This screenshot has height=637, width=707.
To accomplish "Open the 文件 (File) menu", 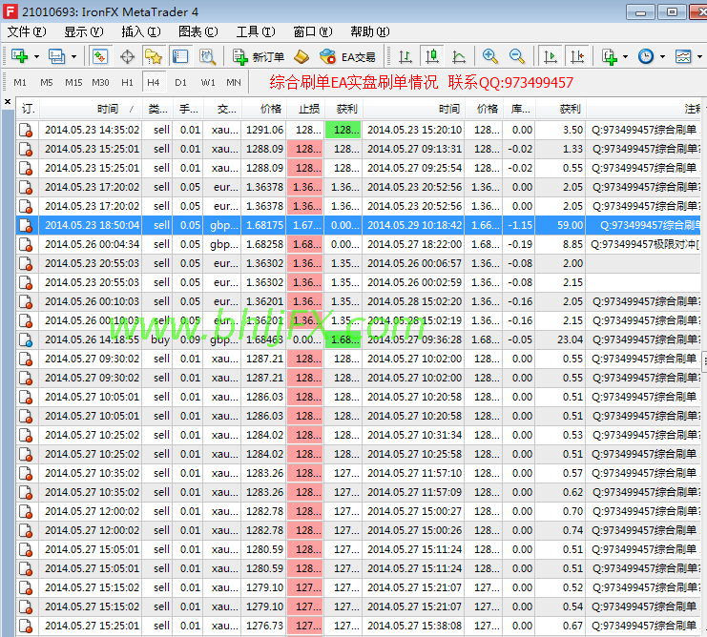I will (27, 31).
